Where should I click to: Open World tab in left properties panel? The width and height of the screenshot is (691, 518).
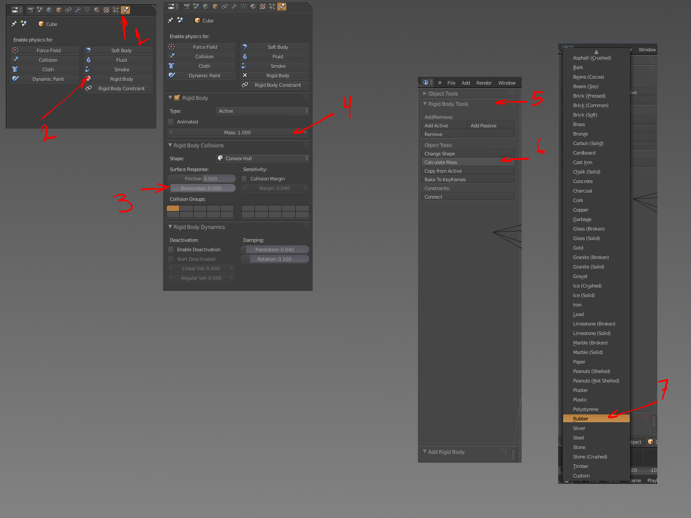(49, 10)
